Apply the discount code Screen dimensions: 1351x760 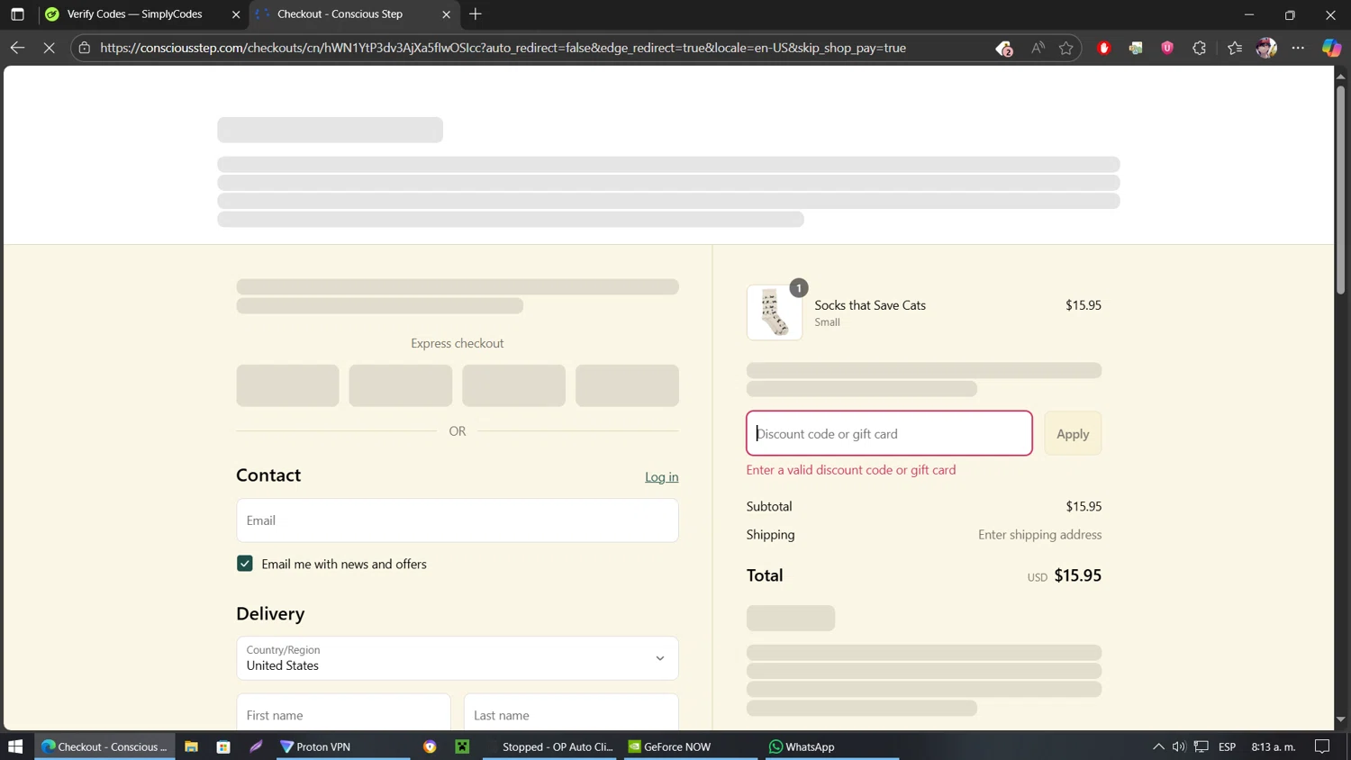(1073, 433)
